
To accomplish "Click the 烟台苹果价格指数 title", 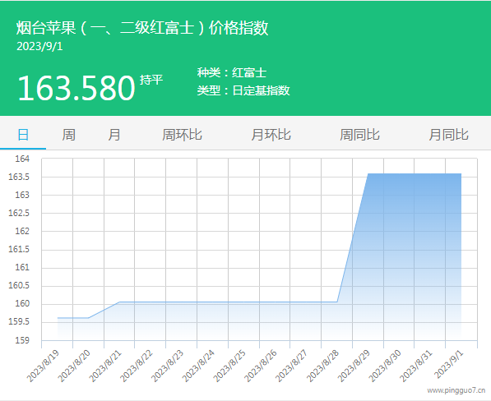I will 142,28.
